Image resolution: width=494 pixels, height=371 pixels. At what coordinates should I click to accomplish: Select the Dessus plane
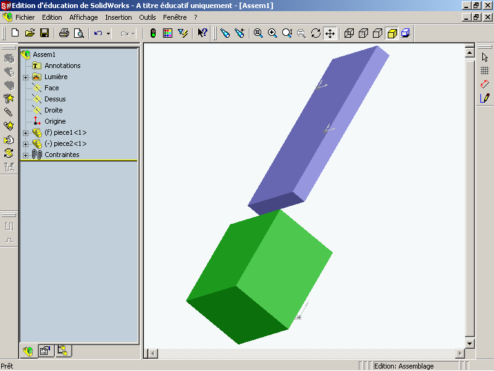(55, 99)
